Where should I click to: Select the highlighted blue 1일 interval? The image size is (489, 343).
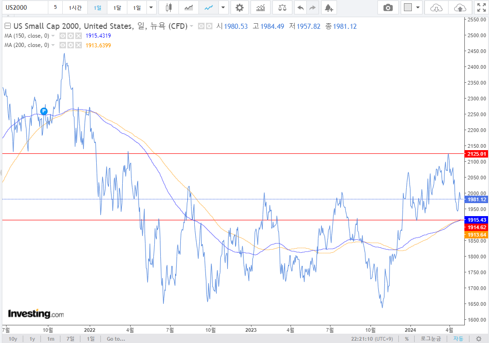point(97,7)
